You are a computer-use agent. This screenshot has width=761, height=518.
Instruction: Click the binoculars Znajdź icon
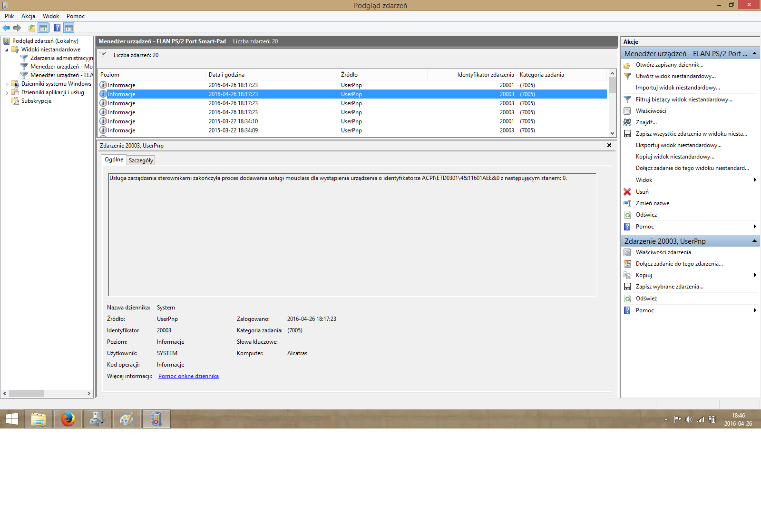[x=627, y=122]
